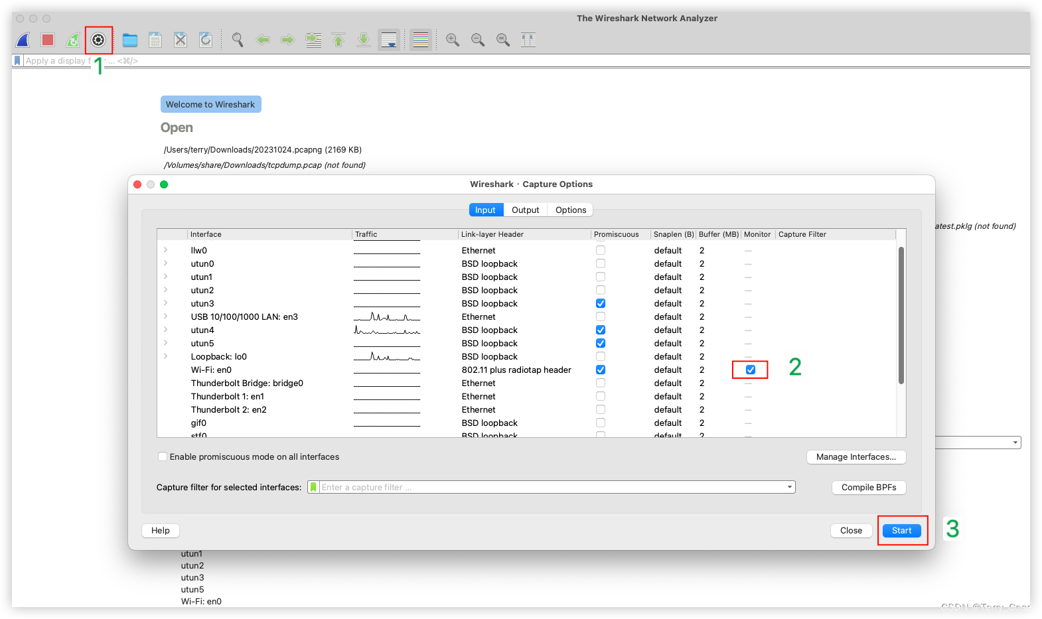The width and height of the screenshot is (1042, 619).
Task: Open recent file 20231024.pcapng
Action: (x=263, y=150)
